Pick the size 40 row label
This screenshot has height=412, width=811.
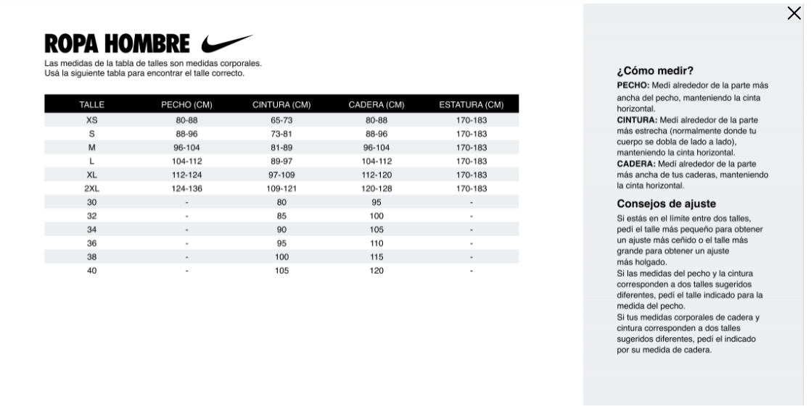coord(91,271)
